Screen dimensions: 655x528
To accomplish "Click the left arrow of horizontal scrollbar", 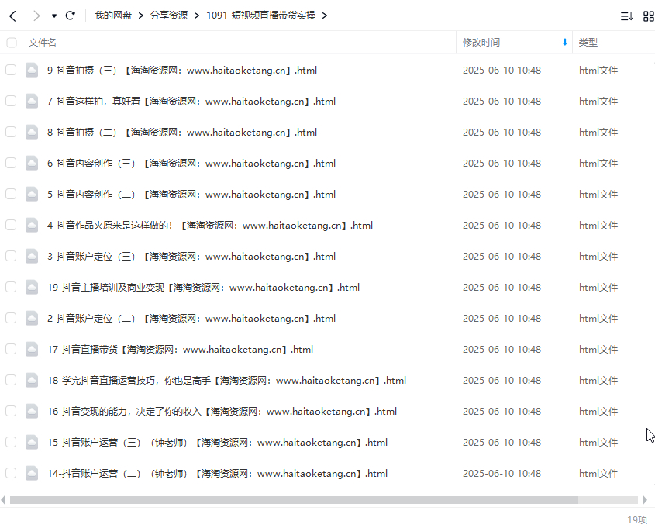I will [4, 500].
